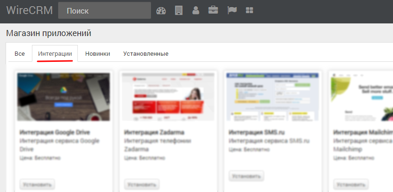Click the Интеграция Google Drive title

coord(55,132)
